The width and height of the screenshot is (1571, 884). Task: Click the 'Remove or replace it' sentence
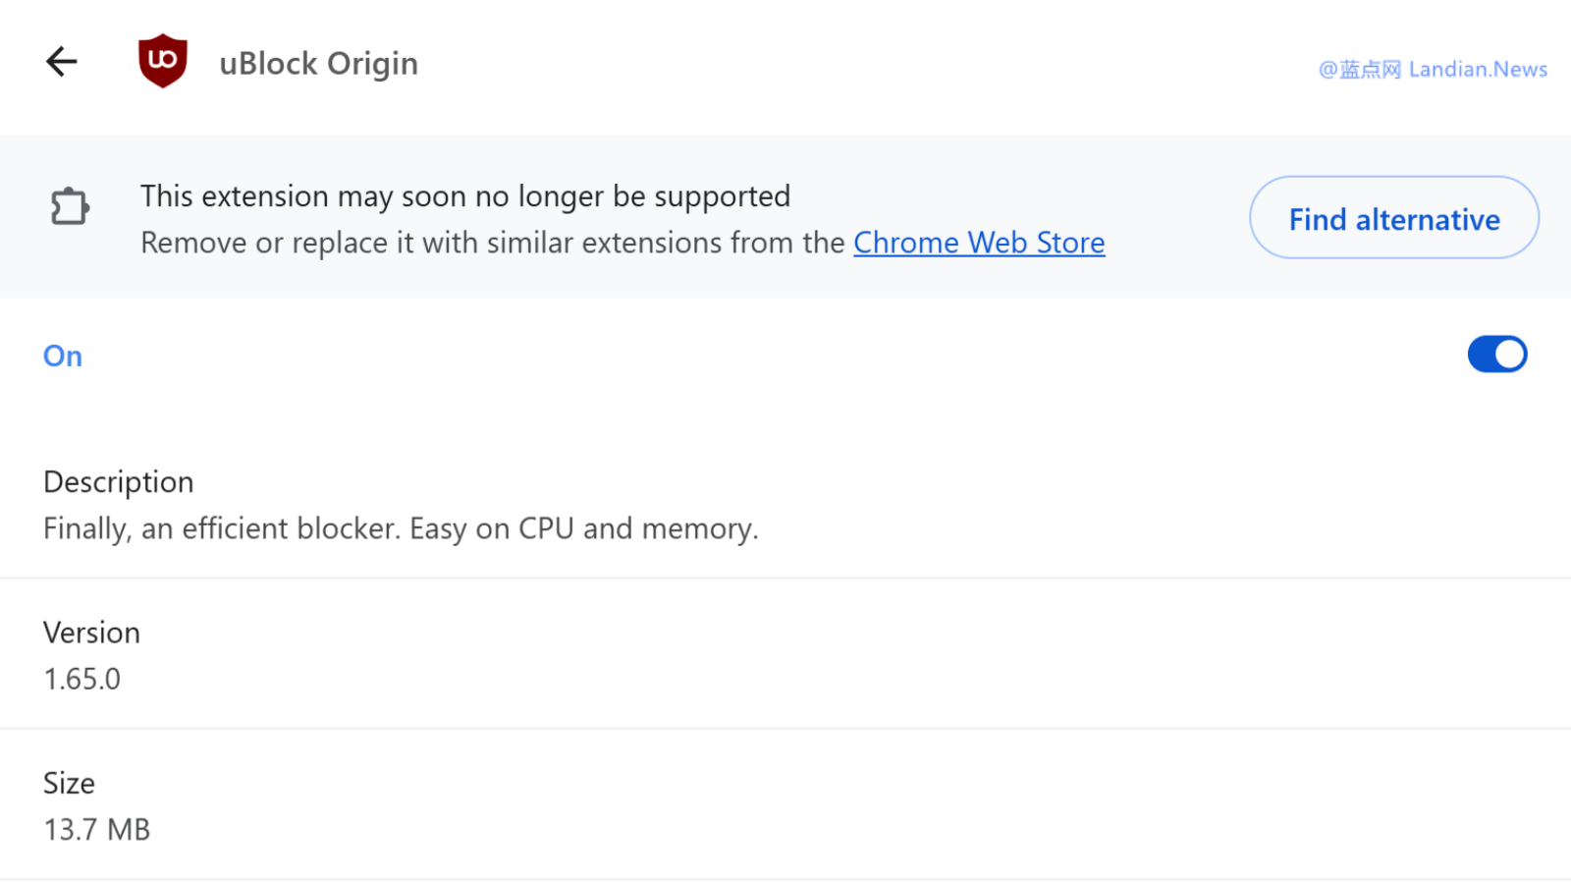pyautogui.click(x=491, y=243)
